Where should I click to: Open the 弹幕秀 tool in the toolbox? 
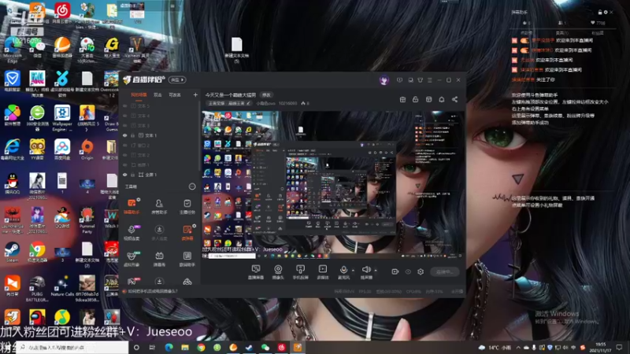pyautogui.click(x=159, y=259)
